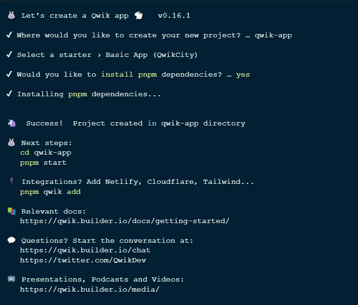The image size is (358, 305).
Task: Click the "cd qwik-app" command
Action: pos(46,153)
